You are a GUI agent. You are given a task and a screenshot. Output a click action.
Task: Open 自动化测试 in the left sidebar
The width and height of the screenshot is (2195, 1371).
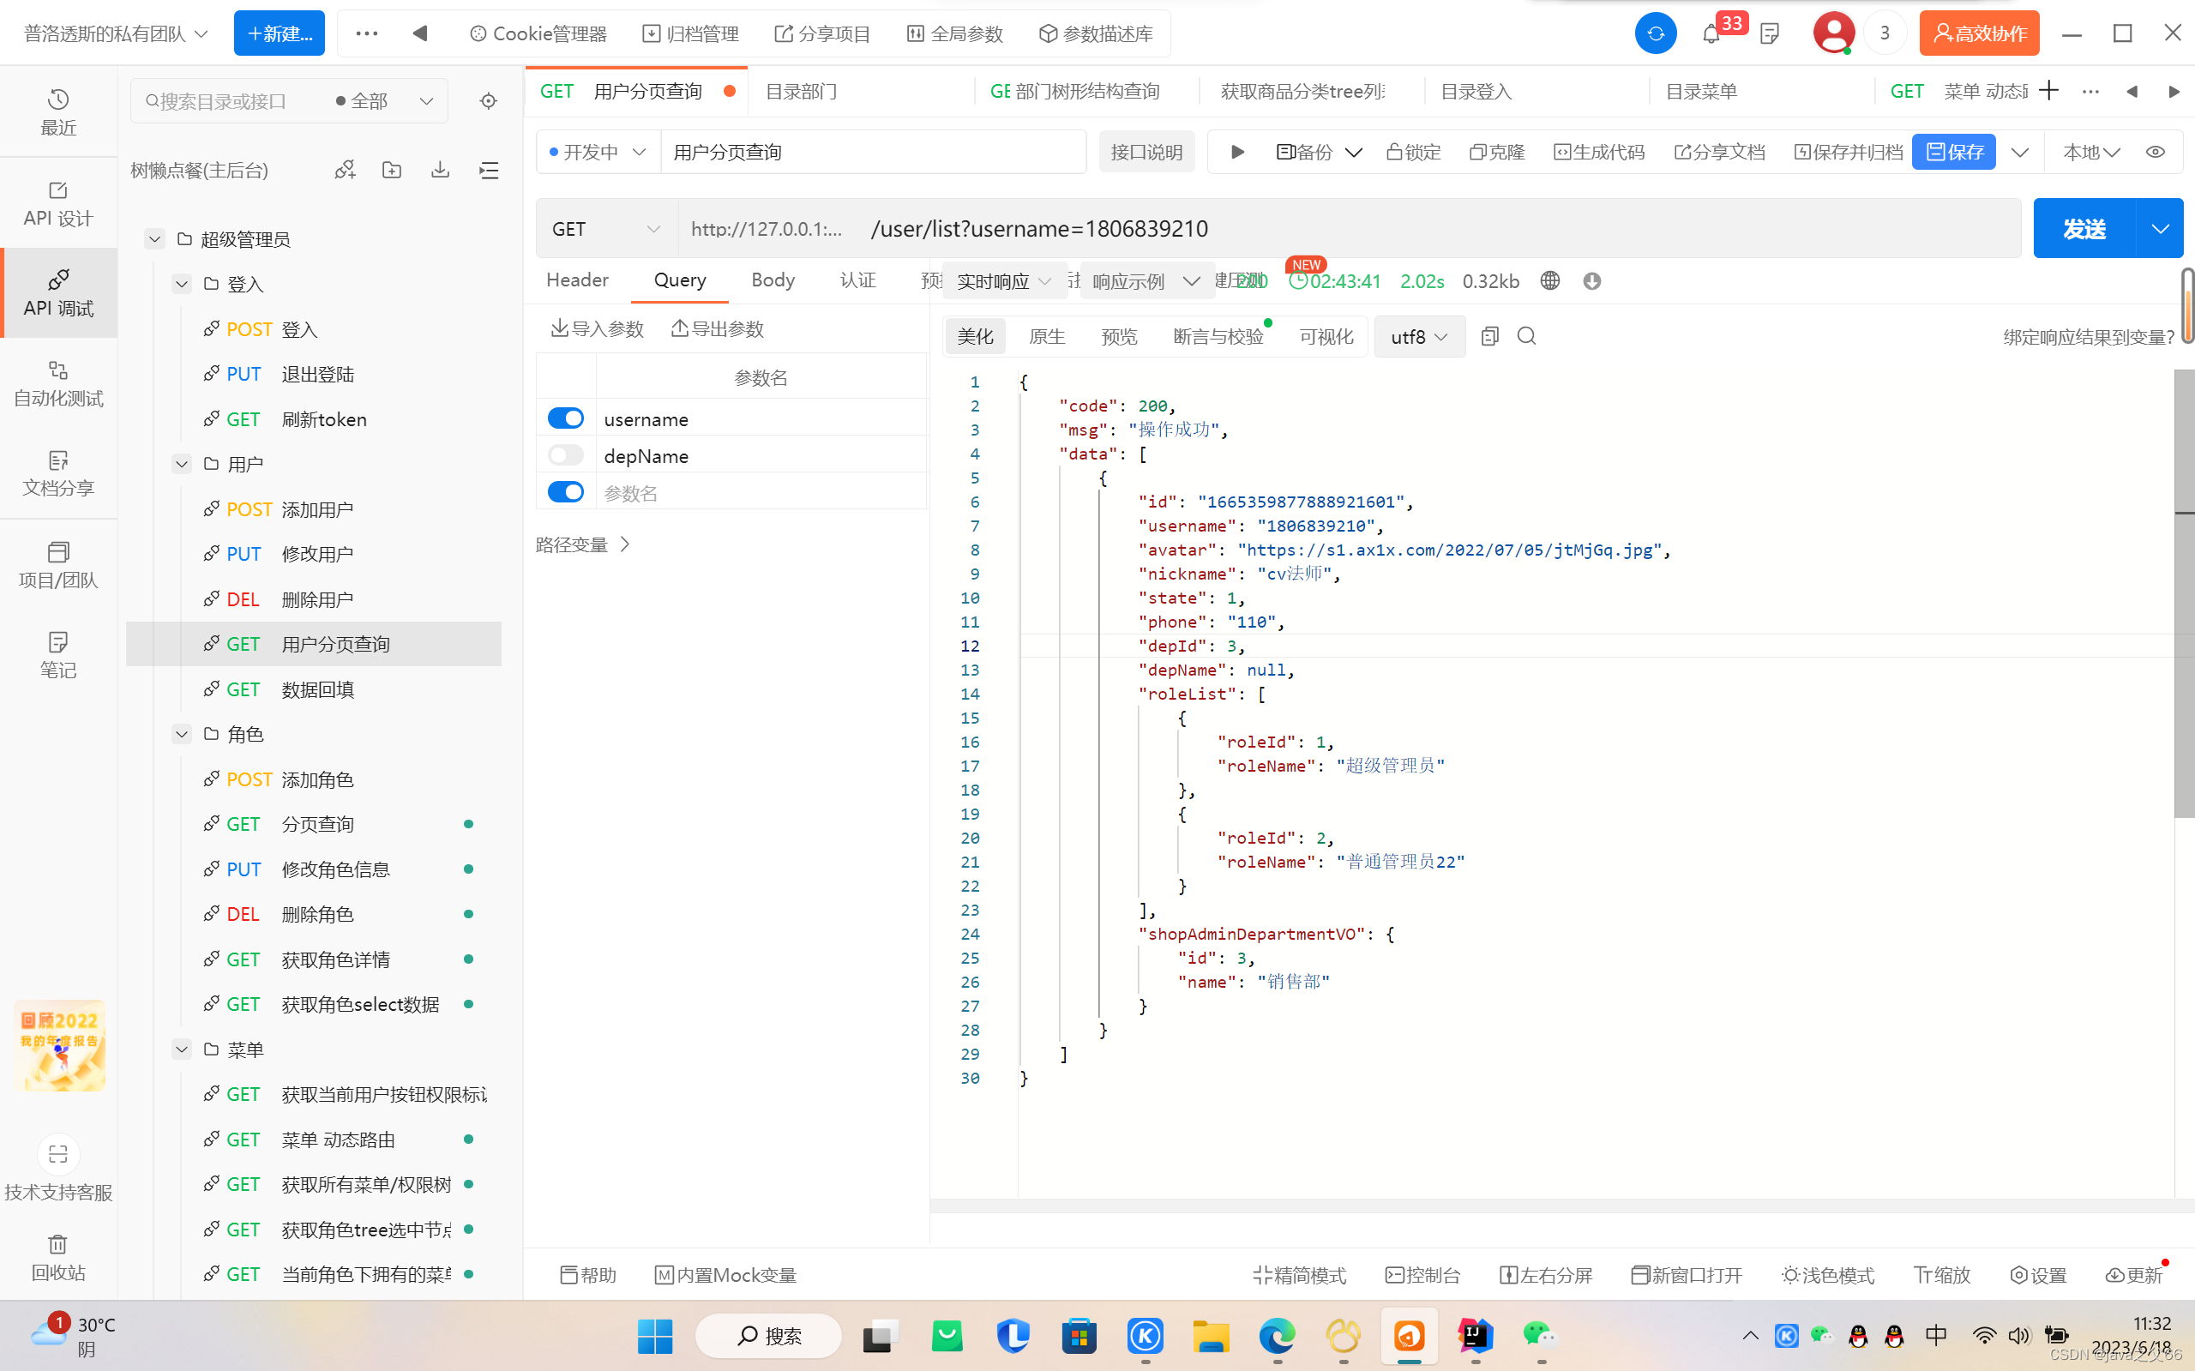(x=58, y=383)
